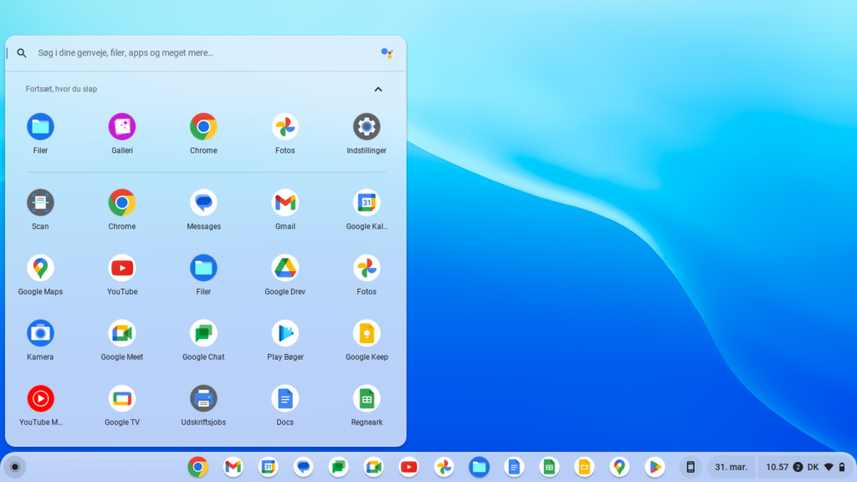This screenshot has height=482, width=857.
Task: Open Google Docs from the shelf
Action: click(514, 467)
